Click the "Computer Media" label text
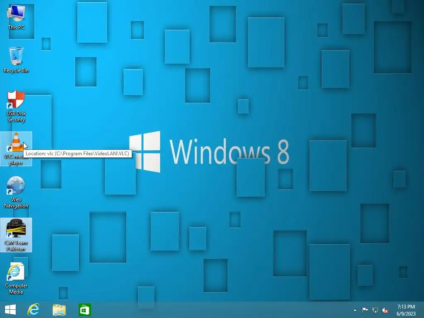Viewport: 424px width, 318px height. click(16, 289)
